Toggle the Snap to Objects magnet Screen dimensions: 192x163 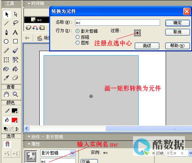click(7, 144)
